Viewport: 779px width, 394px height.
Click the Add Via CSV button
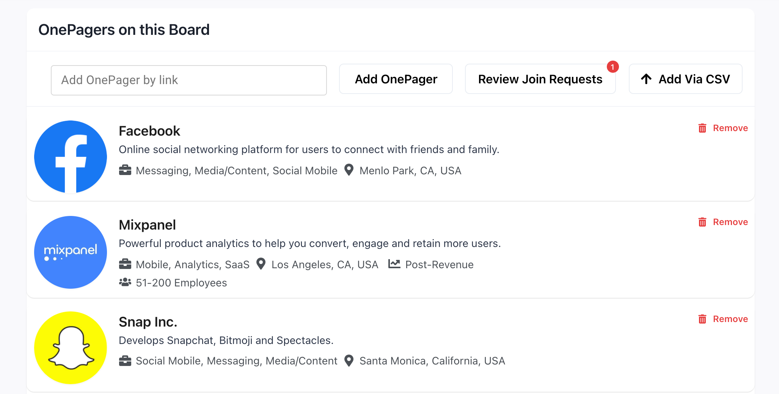tap(685, 79)
